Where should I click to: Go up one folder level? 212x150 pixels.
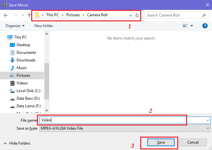tap(29, 15)
